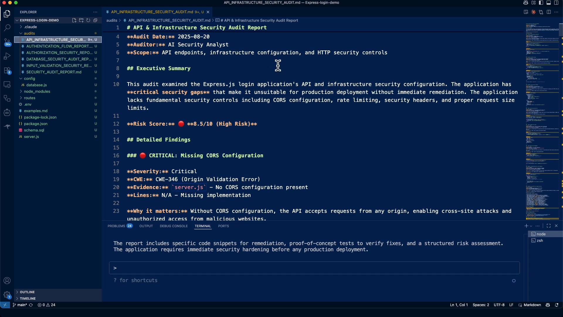
Task: Open the Manage gear icon
Action: pos(7,295)
